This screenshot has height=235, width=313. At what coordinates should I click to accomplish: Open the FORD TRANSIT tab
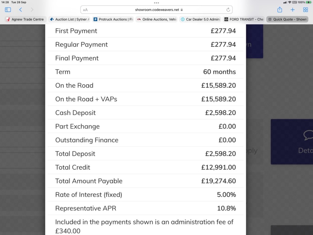[244, 19]
